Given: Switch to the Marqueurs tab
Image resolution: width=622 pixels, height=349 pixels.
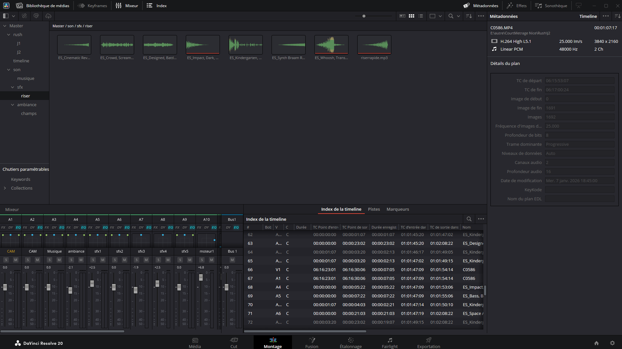Looking at the screenshot, I should [398, 209].
